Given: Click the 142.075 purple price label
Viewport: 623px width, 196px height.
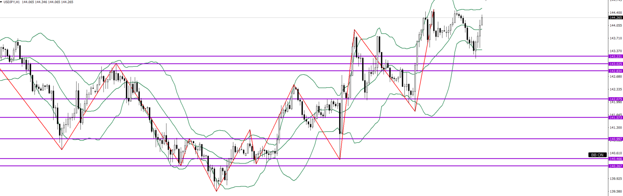Looking at the screenshot, I should 615,99.
